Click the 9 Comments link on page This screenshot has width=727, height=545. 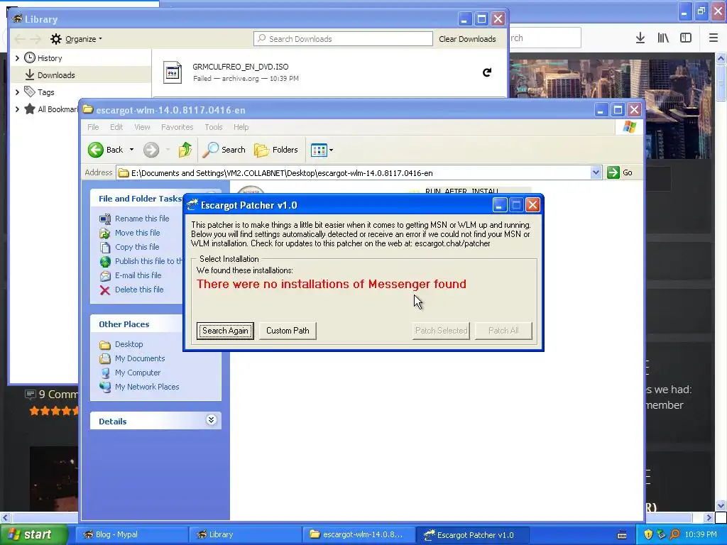pyautogui.click(x=51, y=395)
